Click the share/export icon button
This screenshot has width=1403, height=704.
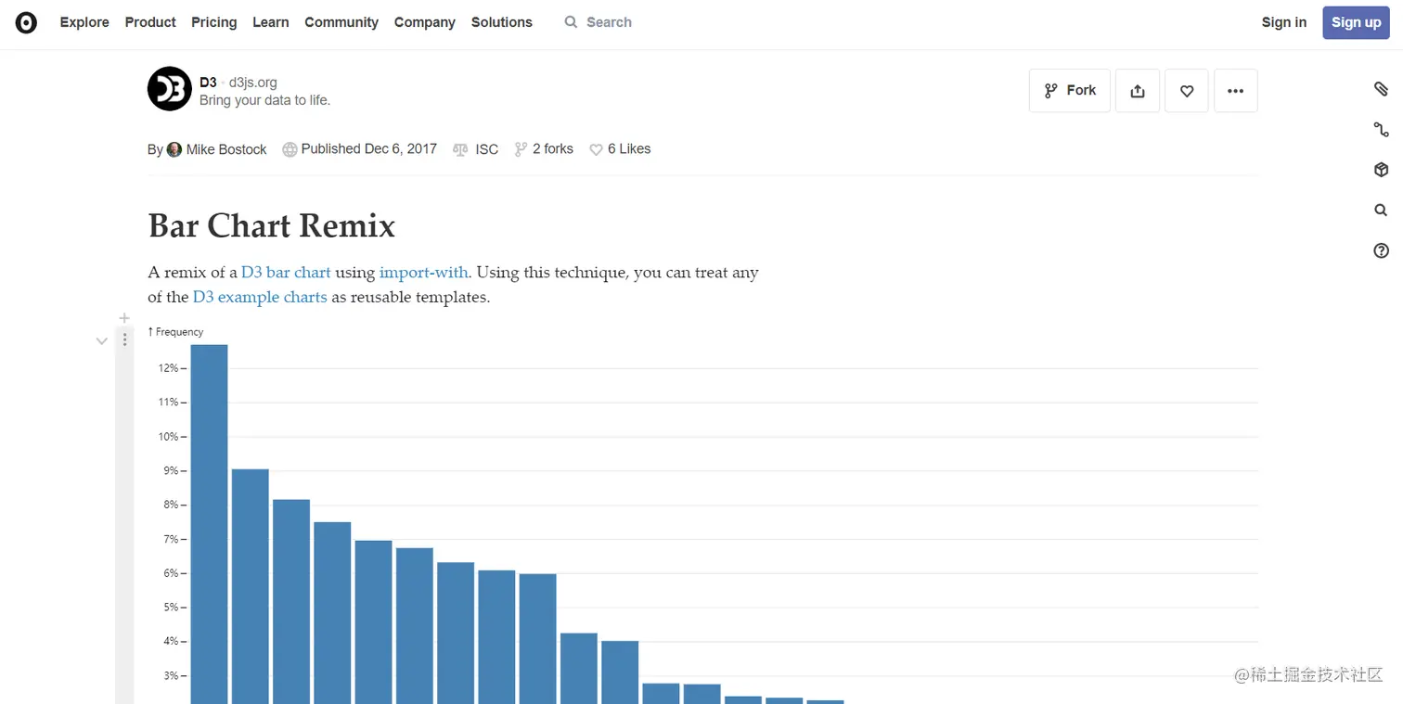pyautogui.click(x=1138, y=91)
